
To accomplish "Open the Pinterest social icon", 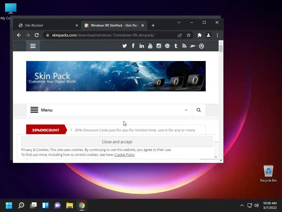I will 167,46.
